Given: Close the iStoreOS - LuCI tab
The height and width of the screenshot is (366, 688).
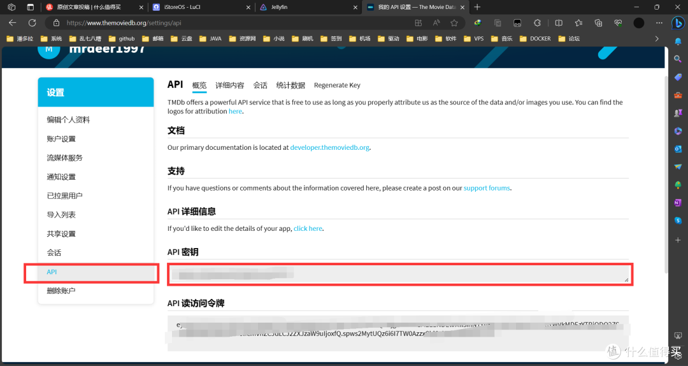Looking at the screenshot, I should (248, 7).
